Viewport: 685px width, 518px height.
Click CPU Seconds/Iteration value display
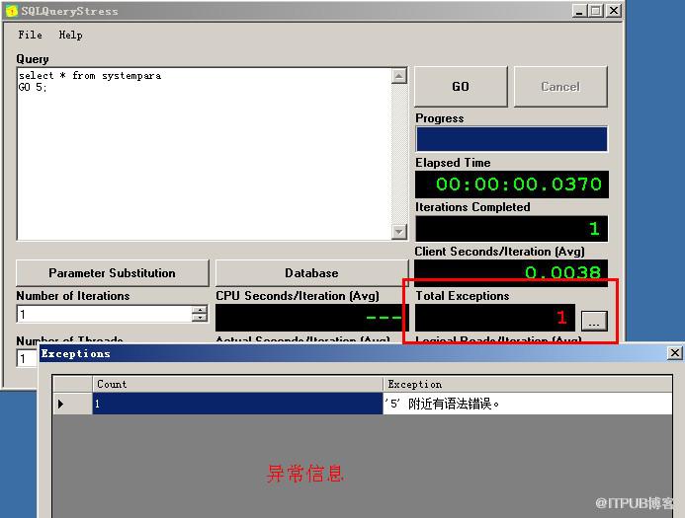tap(312, 318)
